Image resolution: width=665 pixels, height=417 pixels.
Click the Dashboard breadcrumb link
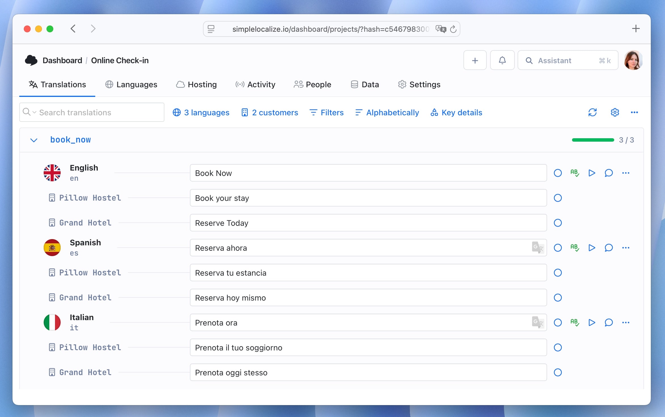coord(62,60)
